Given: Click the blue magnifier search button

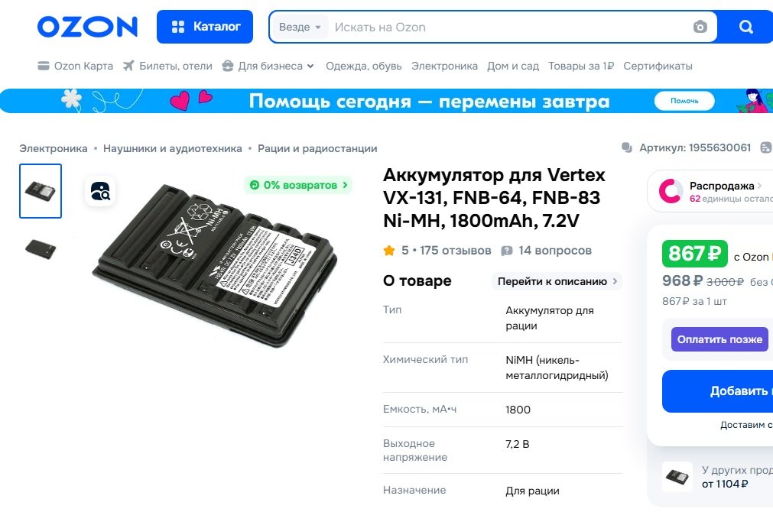Looking at the screenshot, I should pyautogui.click(x=745, y=27).
